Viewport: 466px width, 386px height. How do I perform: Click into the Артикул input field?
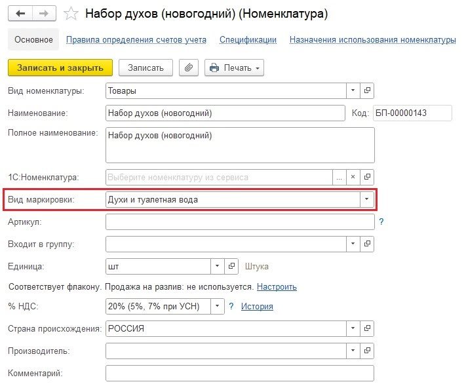coord(239,222)
